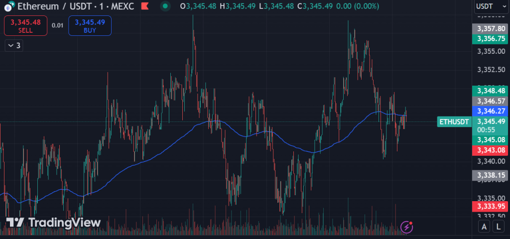Select the gray 3,338.15 price label
The width and height of the screenshot is (510, 239).
tap(490, 175)
